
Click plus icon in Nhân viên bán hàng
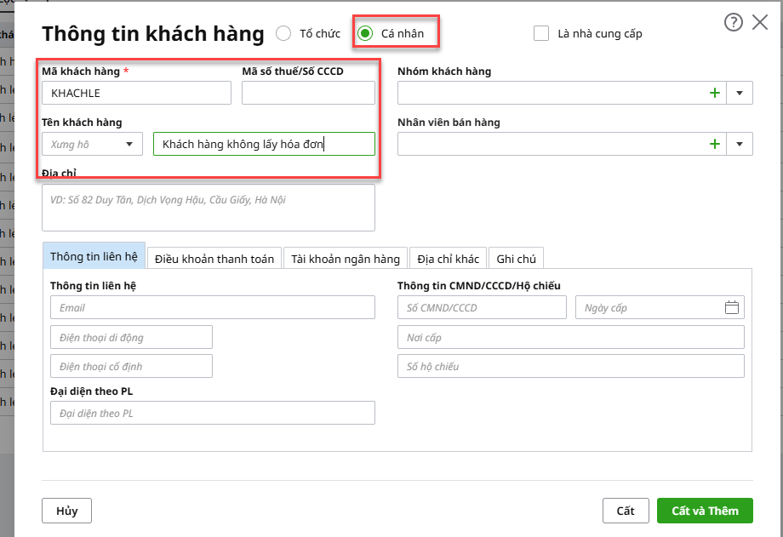pos(715,144)
